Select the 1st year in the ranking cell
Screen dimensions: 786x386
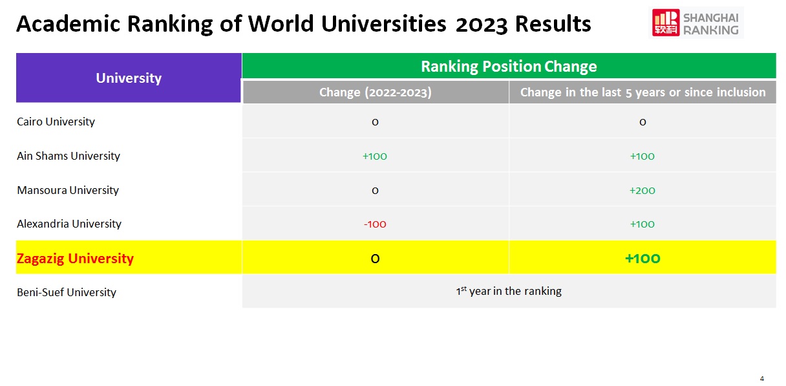tap(509, 291)
